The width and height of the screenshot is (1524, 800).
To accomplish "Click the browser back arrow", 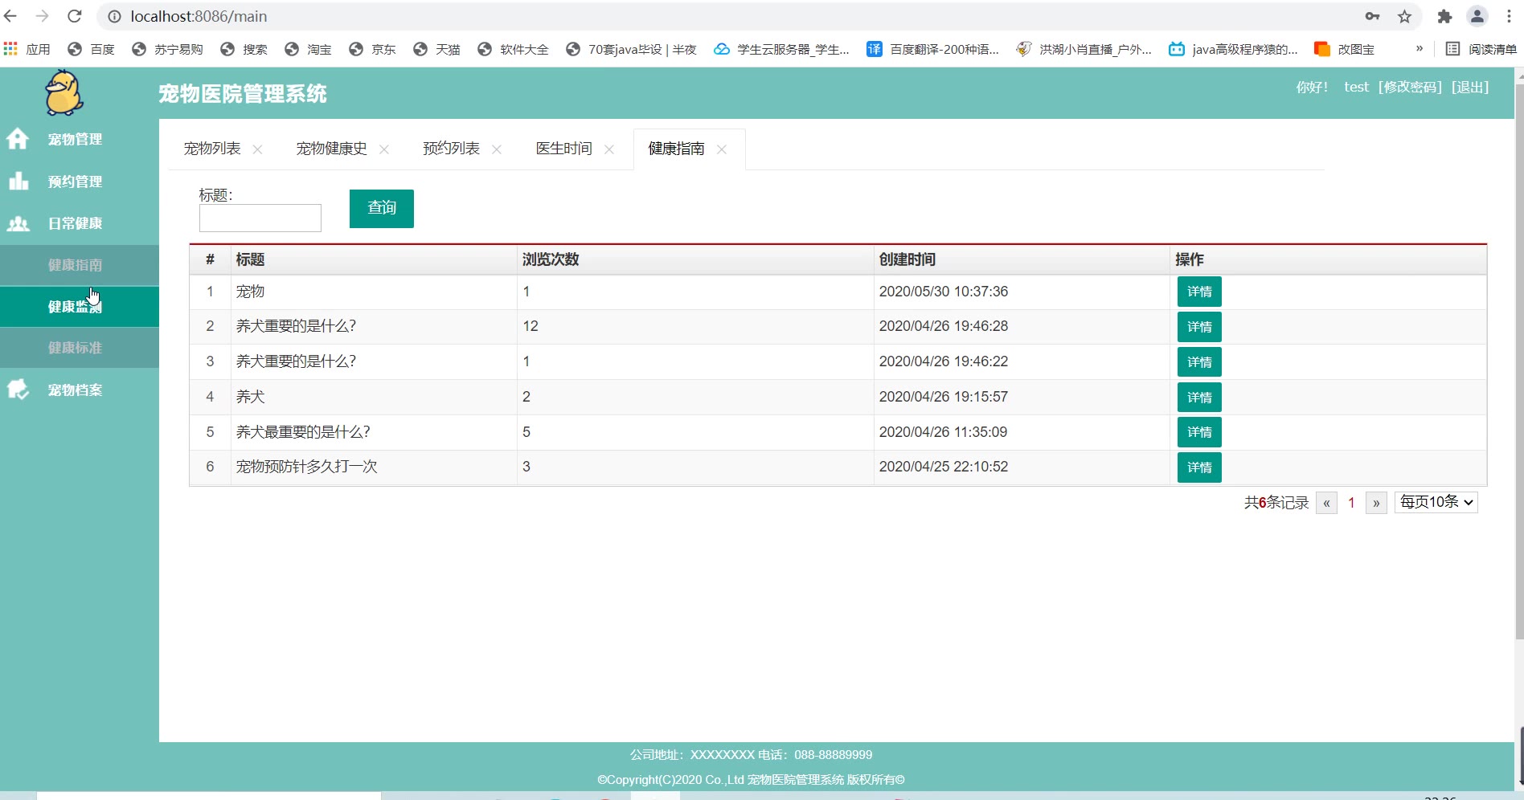I will point(10,16).
